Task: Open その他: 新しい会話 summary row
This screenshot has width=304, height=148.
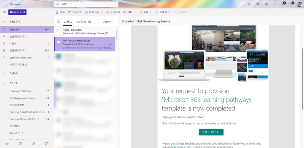Action: [x=84, y=32]
